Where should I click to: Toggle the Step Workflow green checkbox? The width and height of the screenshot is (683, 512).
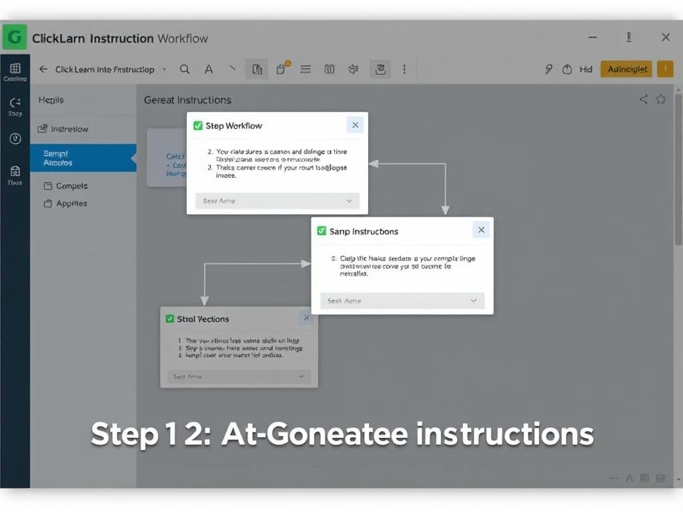(197, 125)
